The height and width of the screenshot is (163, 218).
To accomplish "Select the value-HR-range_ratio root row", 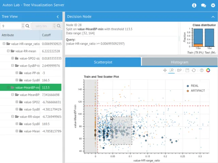I will click(31, 44).
